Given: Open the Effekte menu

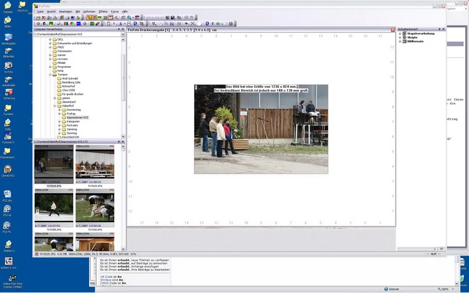Looking at the screenshot, I should (x=103, y=12).
